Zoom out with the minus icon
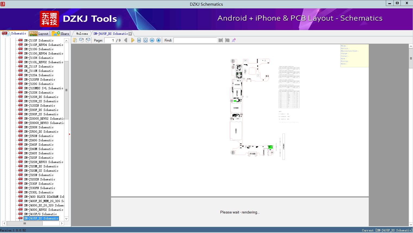 [152, 40]
